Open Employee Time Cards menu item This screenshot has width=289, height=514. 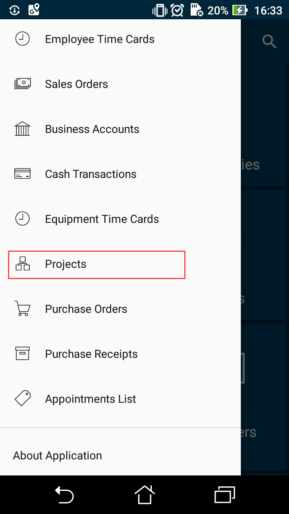coord(100,39)
